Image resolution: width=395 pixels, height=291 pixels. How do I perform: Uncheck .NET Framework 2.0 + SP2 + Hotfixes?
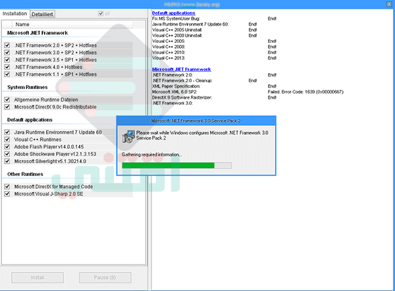tap(7, 45)
